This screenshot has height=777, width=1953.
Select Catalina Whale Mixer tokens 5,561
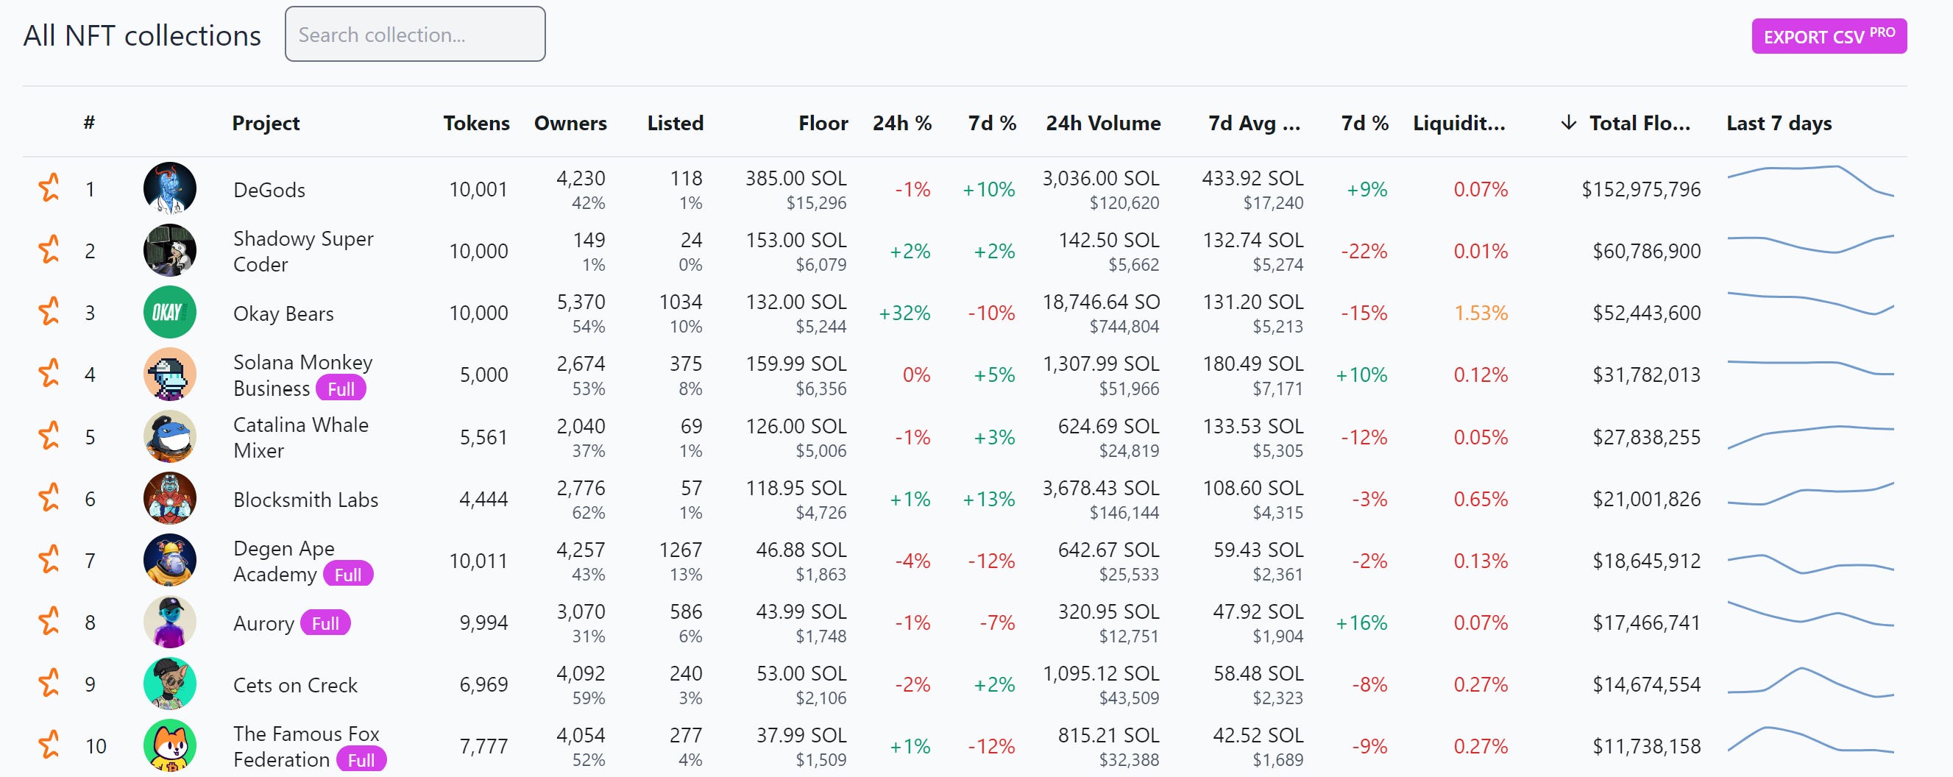(x=483, y=436)
